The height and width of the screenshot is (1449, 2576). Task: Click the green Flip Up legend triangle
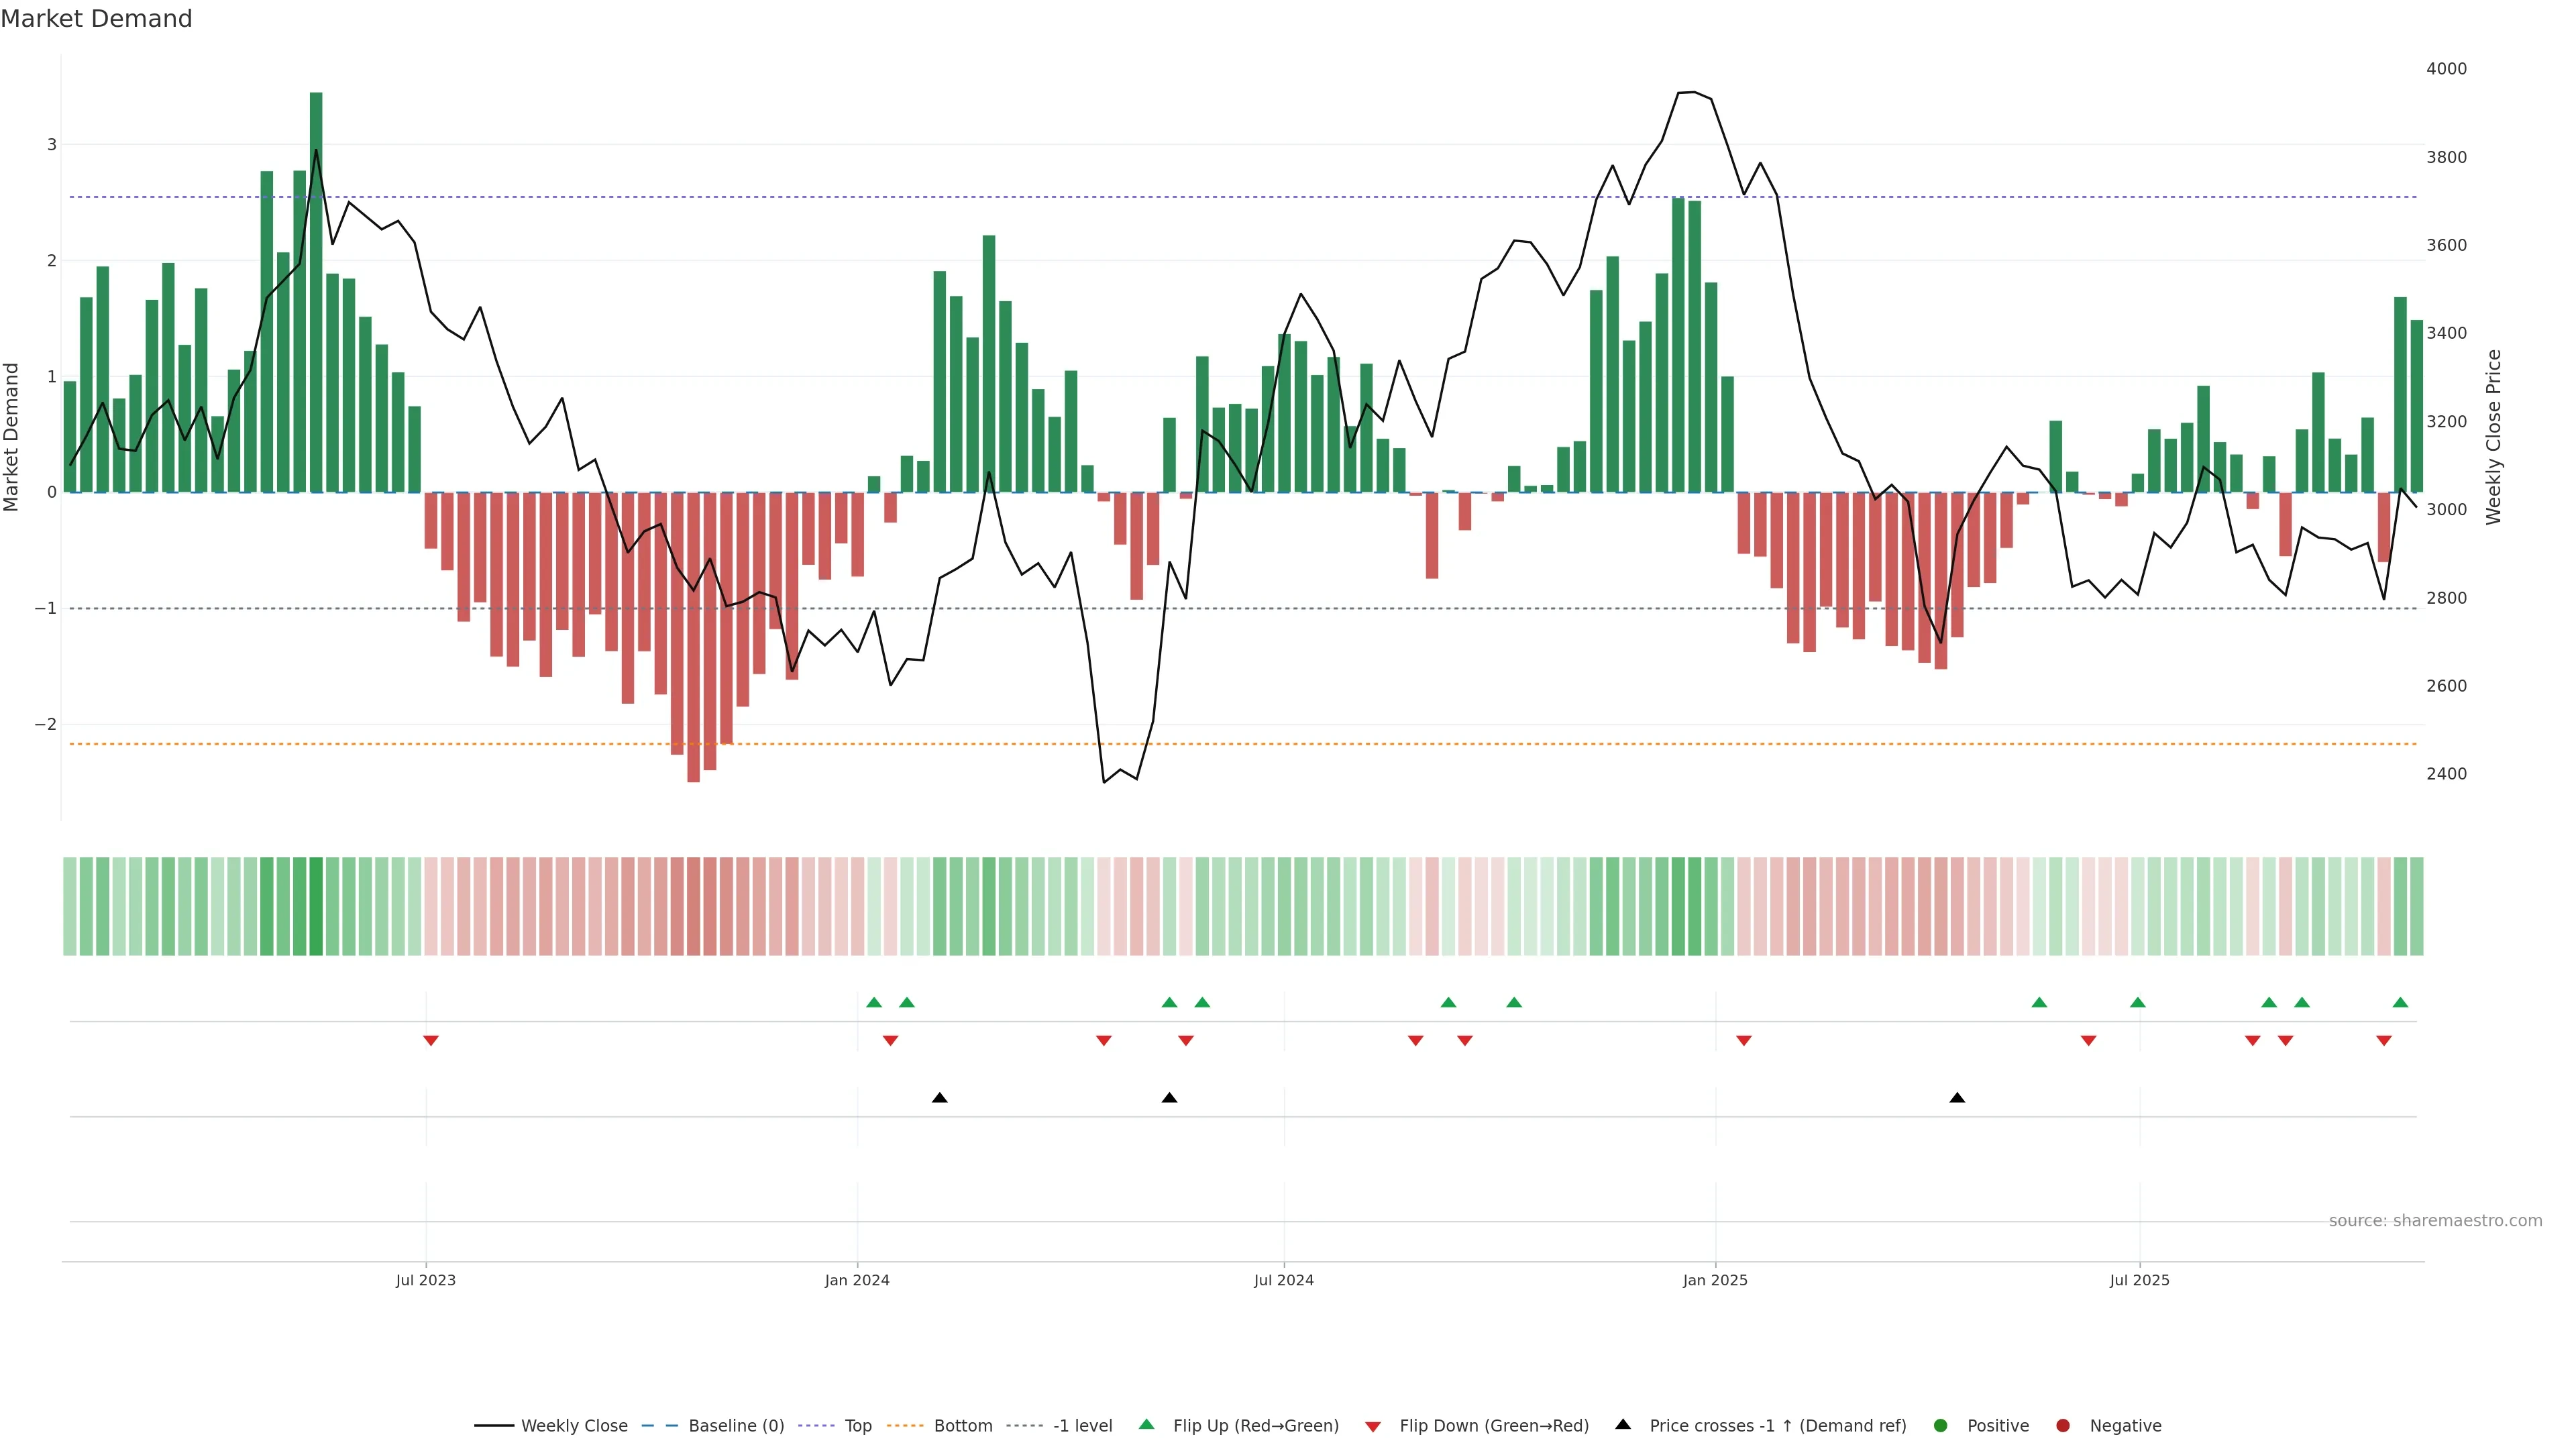(x=1146, y=1424)
